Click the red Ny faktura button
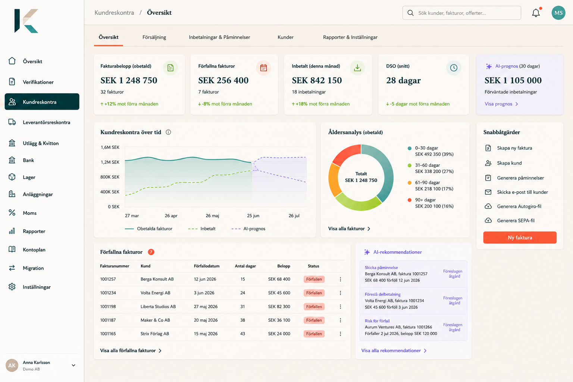This screenshot has width=573, height=382. pos(520,238)
